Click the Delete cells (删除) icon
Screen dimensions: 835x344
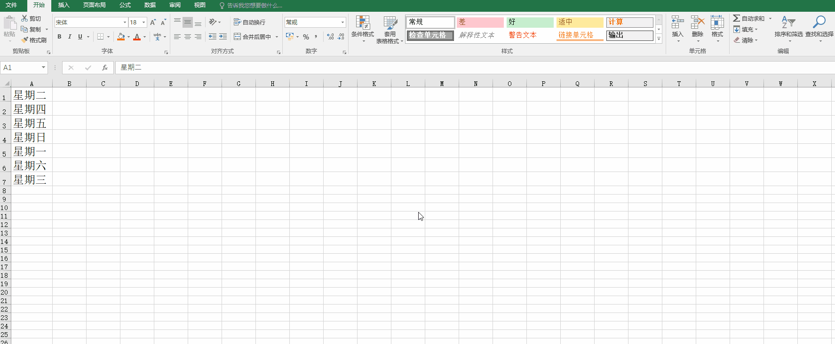point(697,22)
